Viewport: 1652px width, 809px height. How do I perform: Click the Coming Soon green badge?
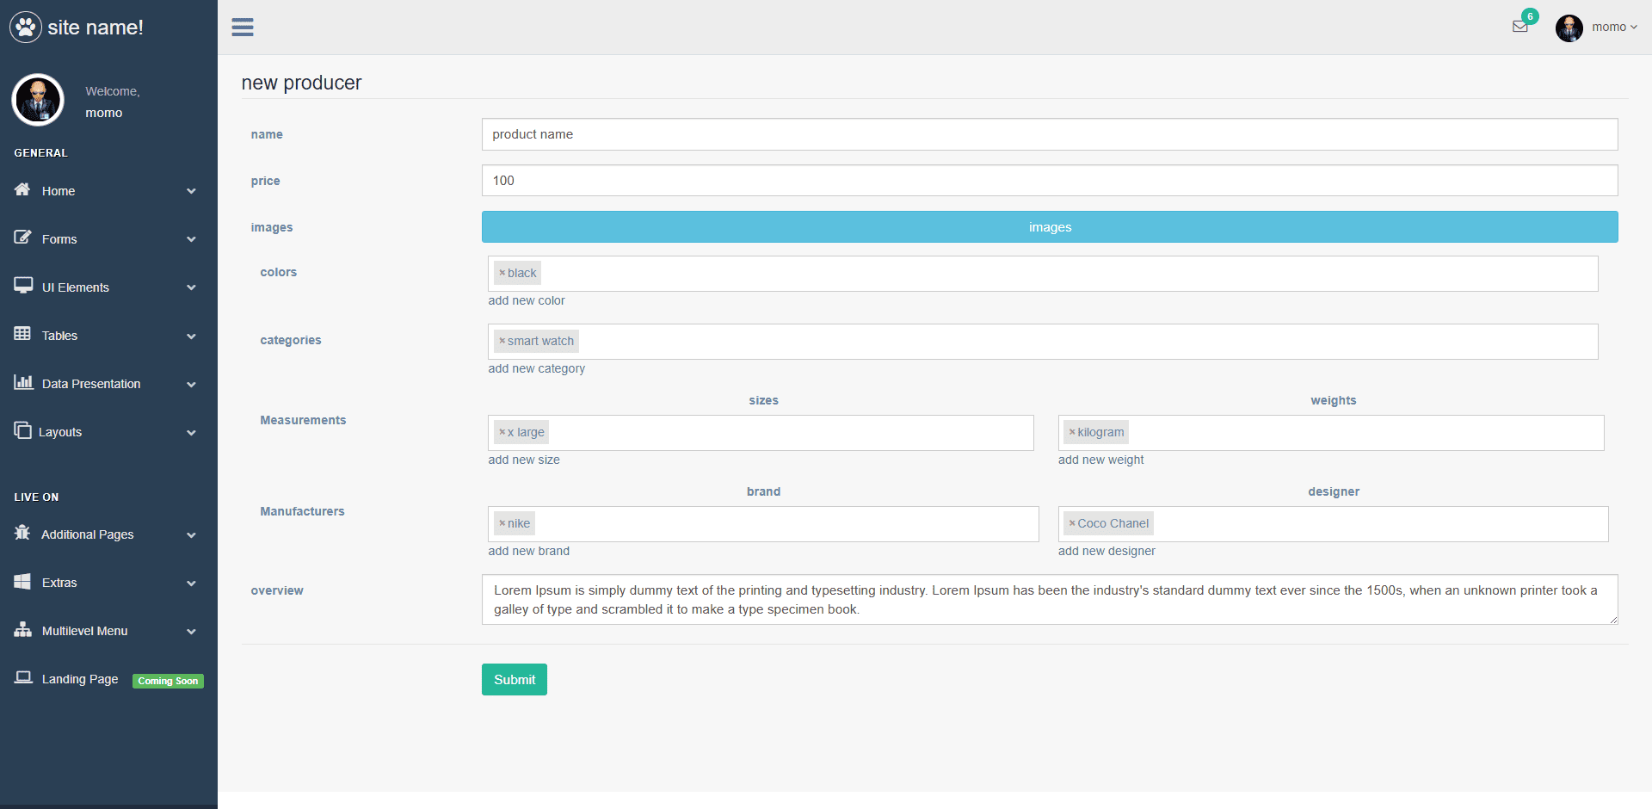click(168, 681)
